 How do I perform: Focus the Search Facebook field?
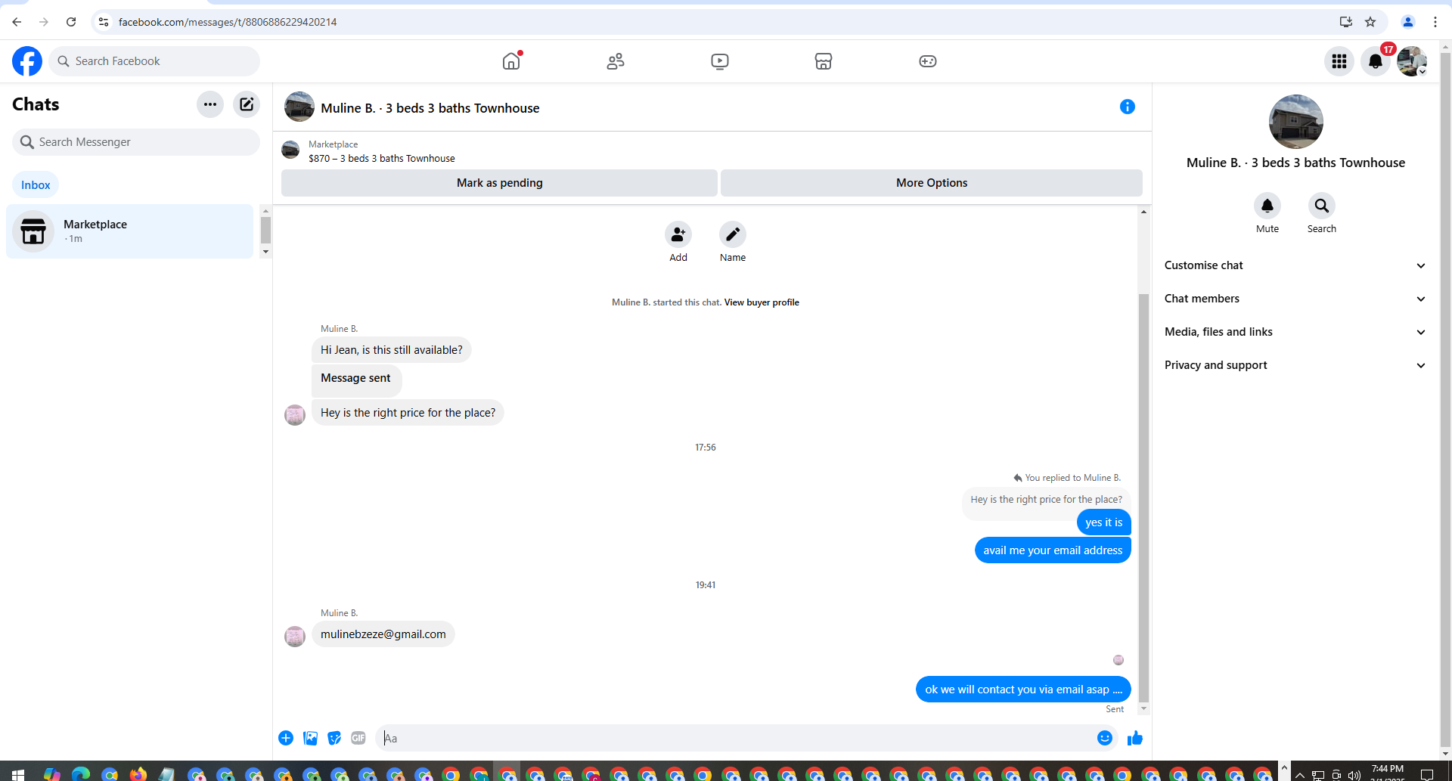tap(154, 61)
